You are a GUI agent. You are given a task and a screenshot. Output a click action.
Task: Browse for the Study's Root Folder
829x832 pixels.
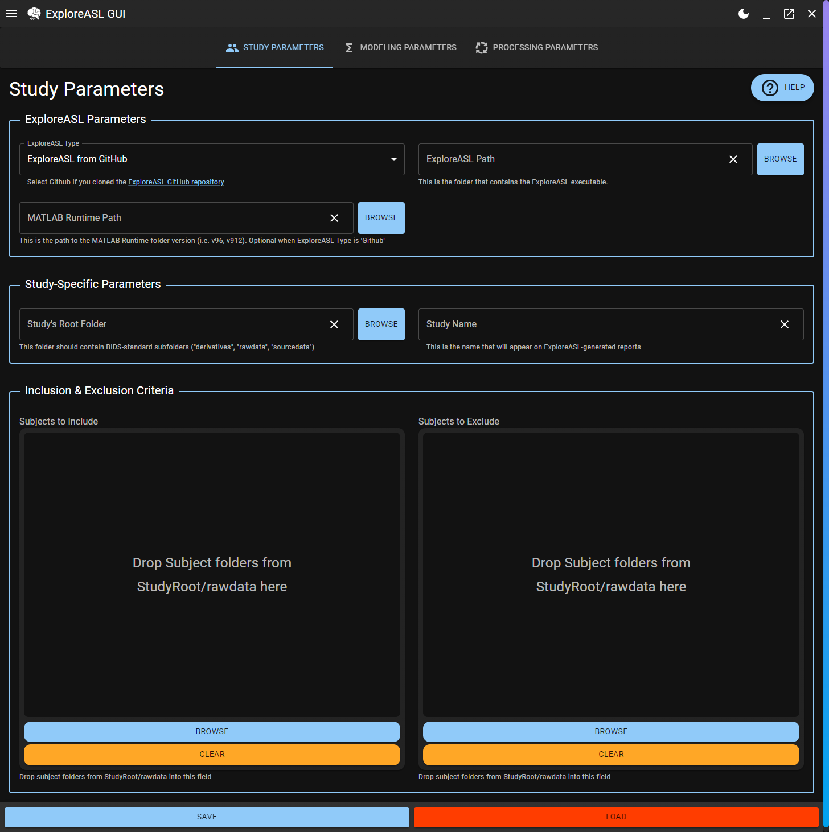381,324
